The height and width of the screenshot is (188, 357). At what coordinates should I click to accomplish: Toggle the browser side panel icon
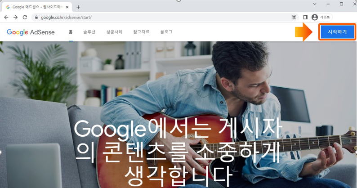305,18
